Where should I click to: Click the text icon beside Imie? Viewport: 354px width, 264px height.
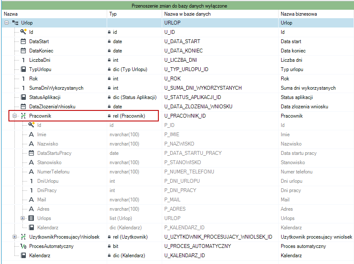tap(31, 135)
